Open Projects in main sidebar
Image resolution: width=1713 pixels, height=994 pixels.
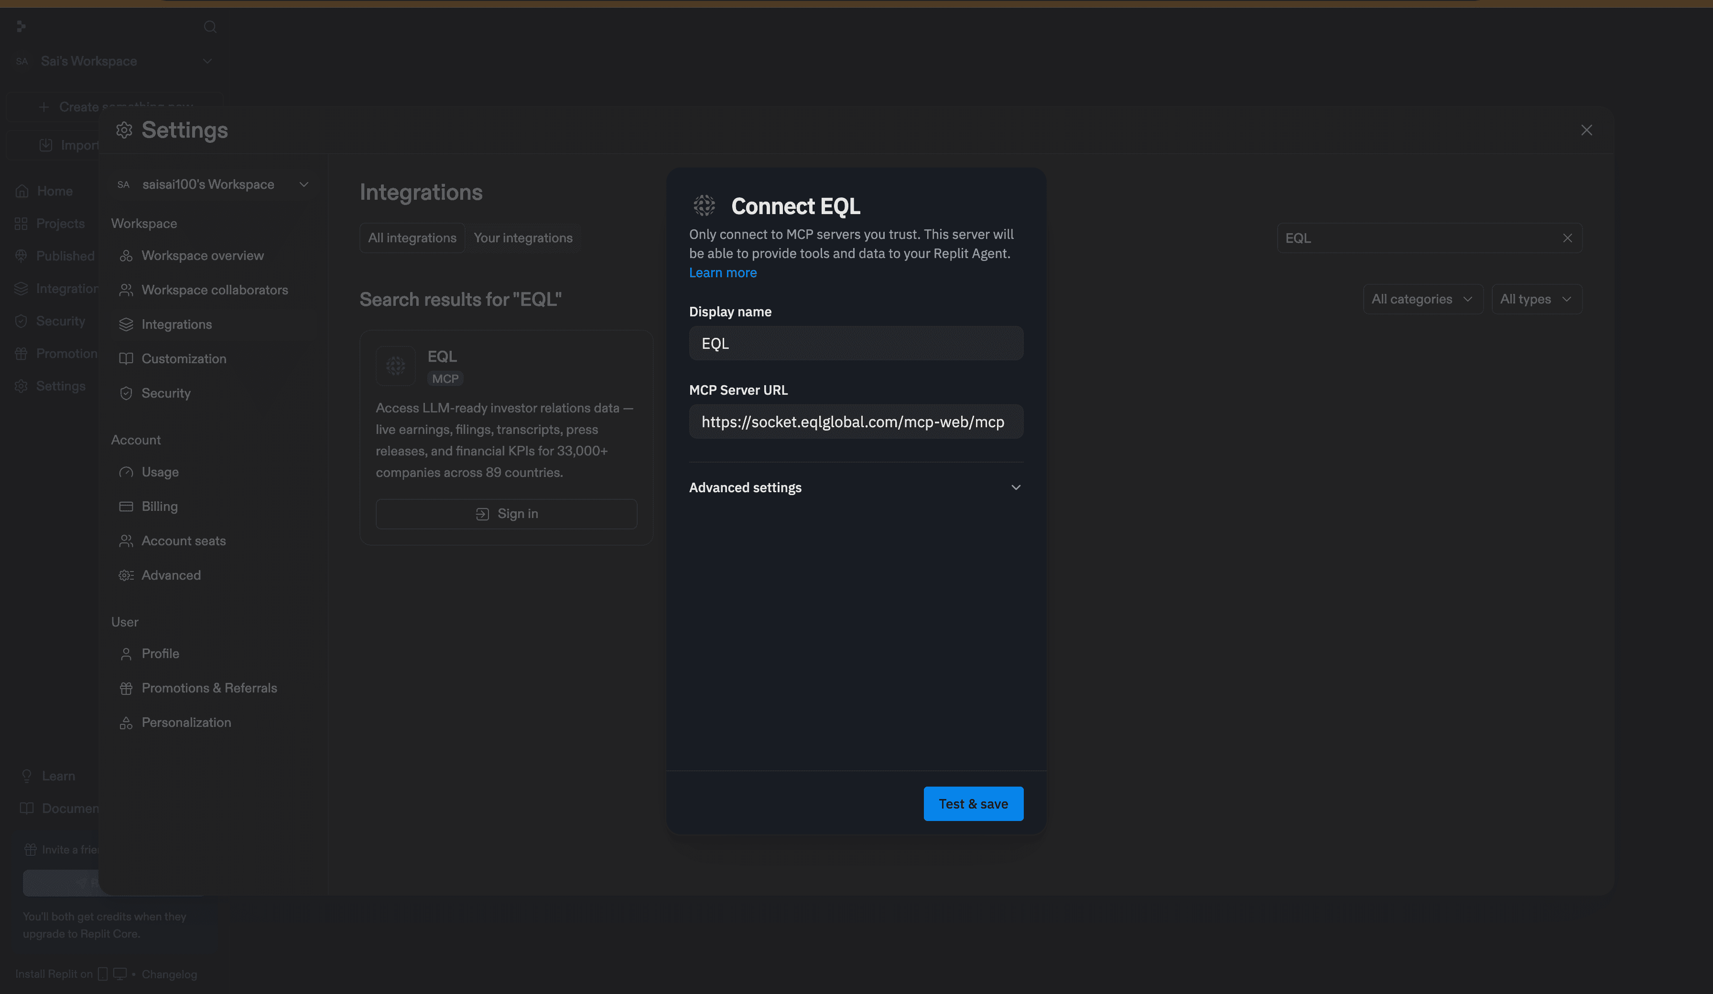point(60,224)
